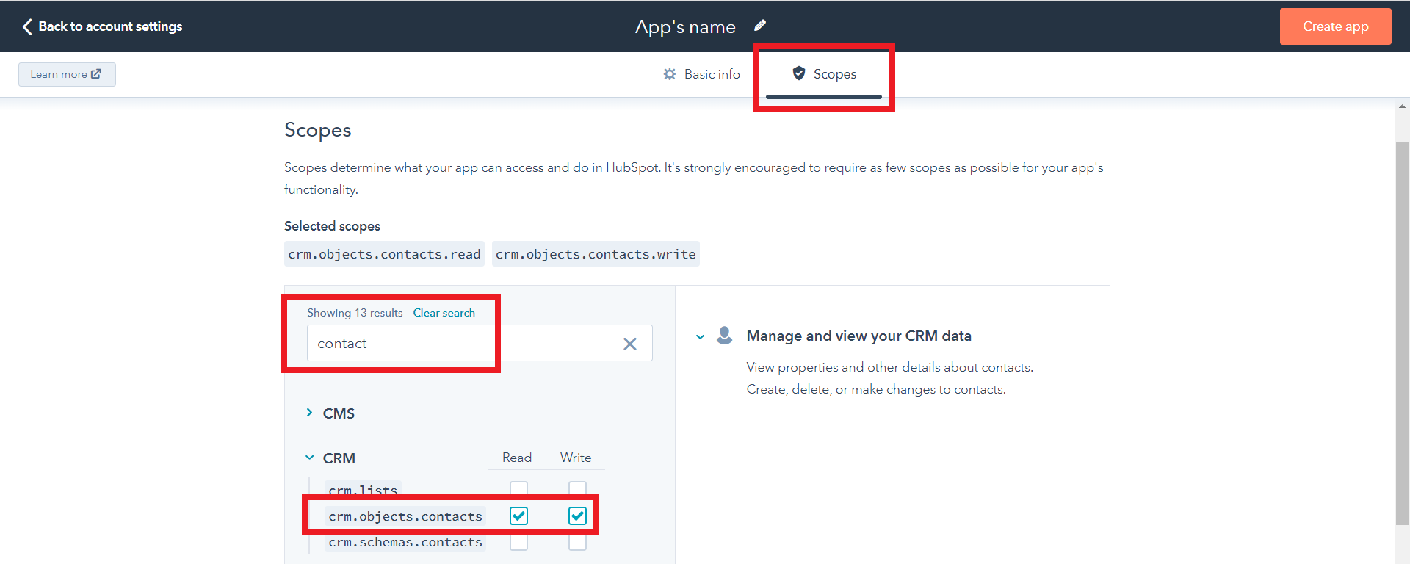Click the crm.objects.contacts.read selected scope tag
This screenshot has width=1410, height=564.
(384, 254)
